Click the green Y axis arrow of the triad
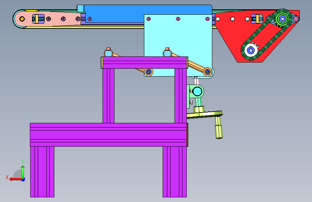This screenshot has width=312, height=202. tap(23, 171)
